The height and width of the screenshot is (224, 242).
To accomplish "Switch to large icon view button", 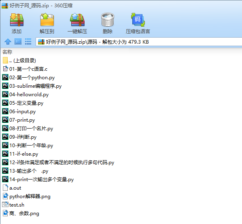I will click(18, 42).
